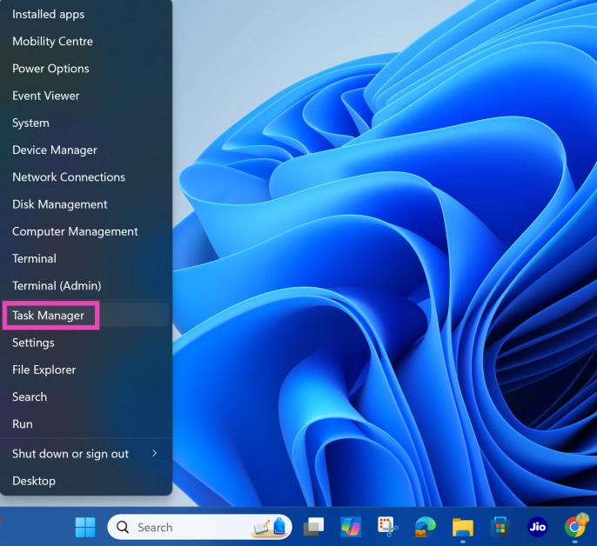
Task: Open Snipping Tool in the taskbar
Action: (x=387, y=527)
